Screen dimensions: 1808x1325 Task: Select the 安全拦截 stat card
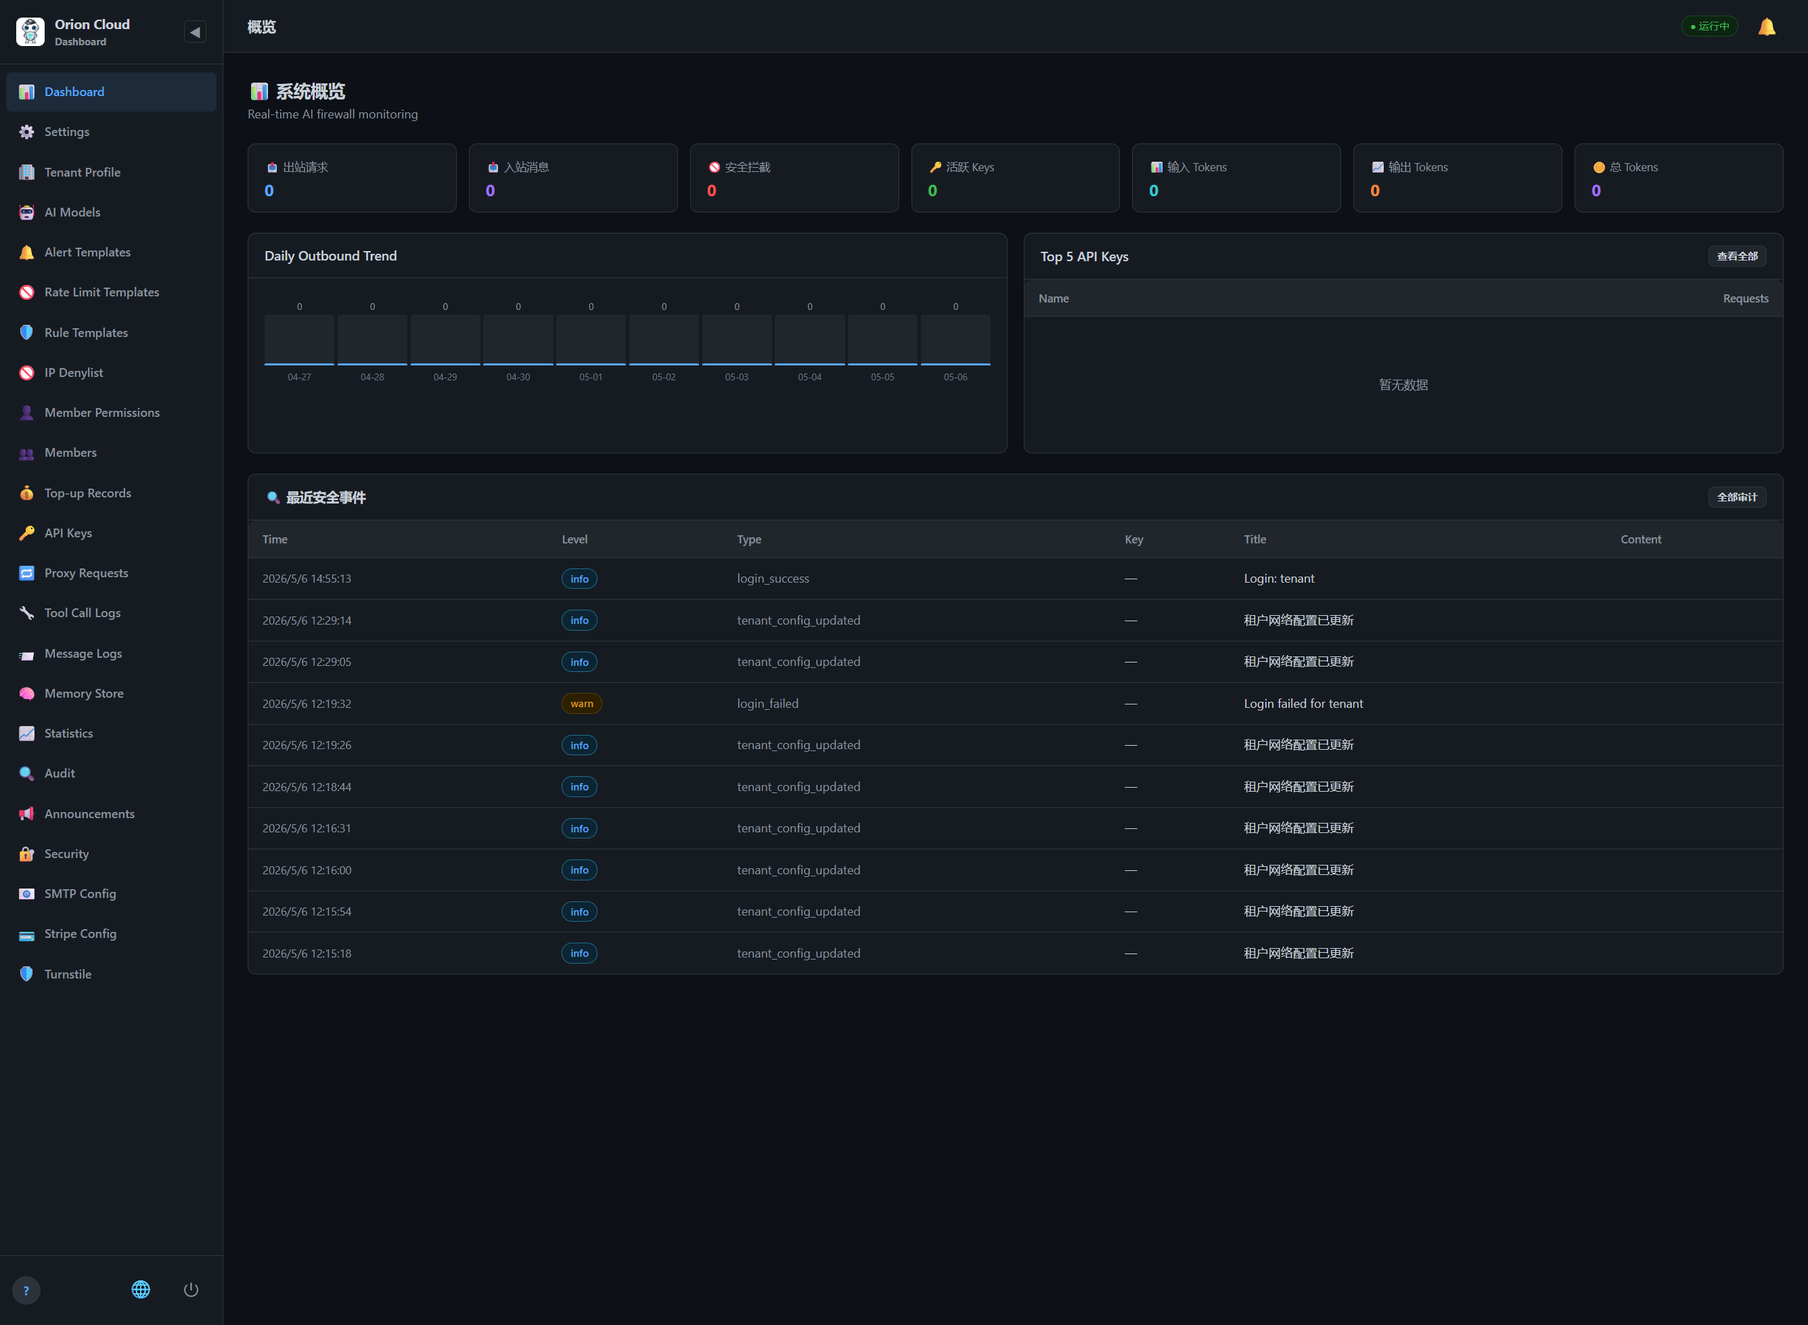click(794, 178)
